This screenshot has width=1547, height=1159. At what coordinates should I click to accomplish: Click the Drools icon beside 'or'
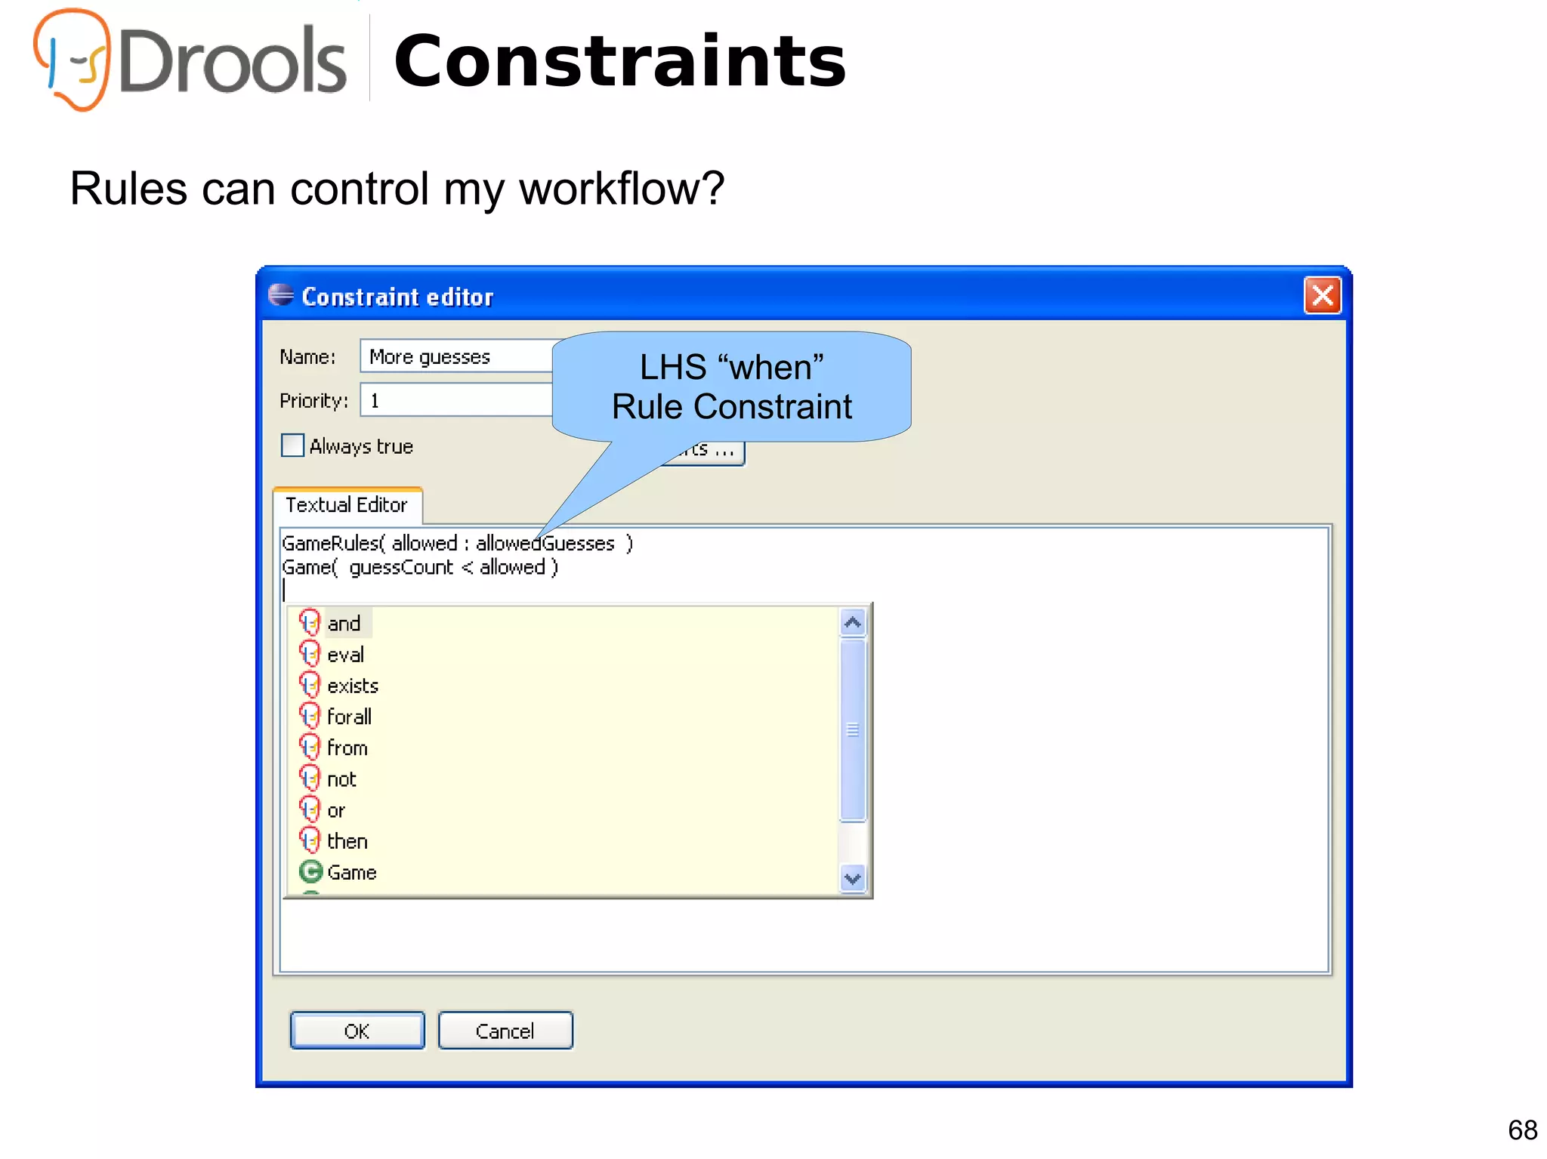click(x=310, y=809)
